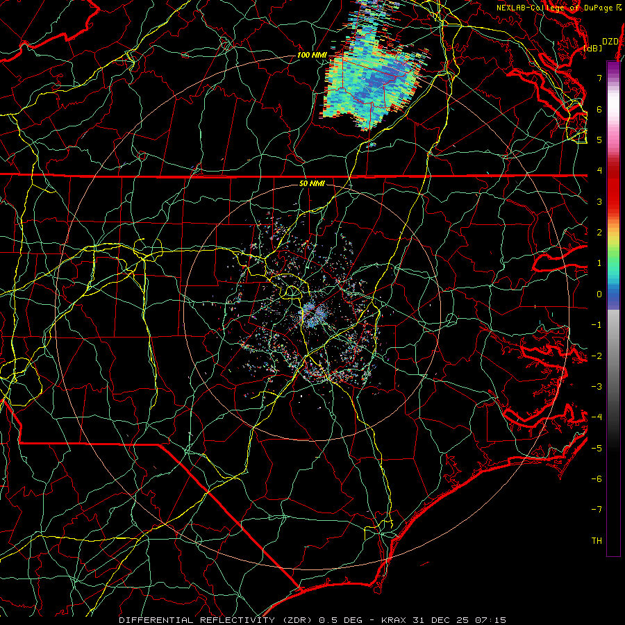This screenshot has width=625, height=625.
Task: Click the 5 value on the dB scale
Action: 599,140
